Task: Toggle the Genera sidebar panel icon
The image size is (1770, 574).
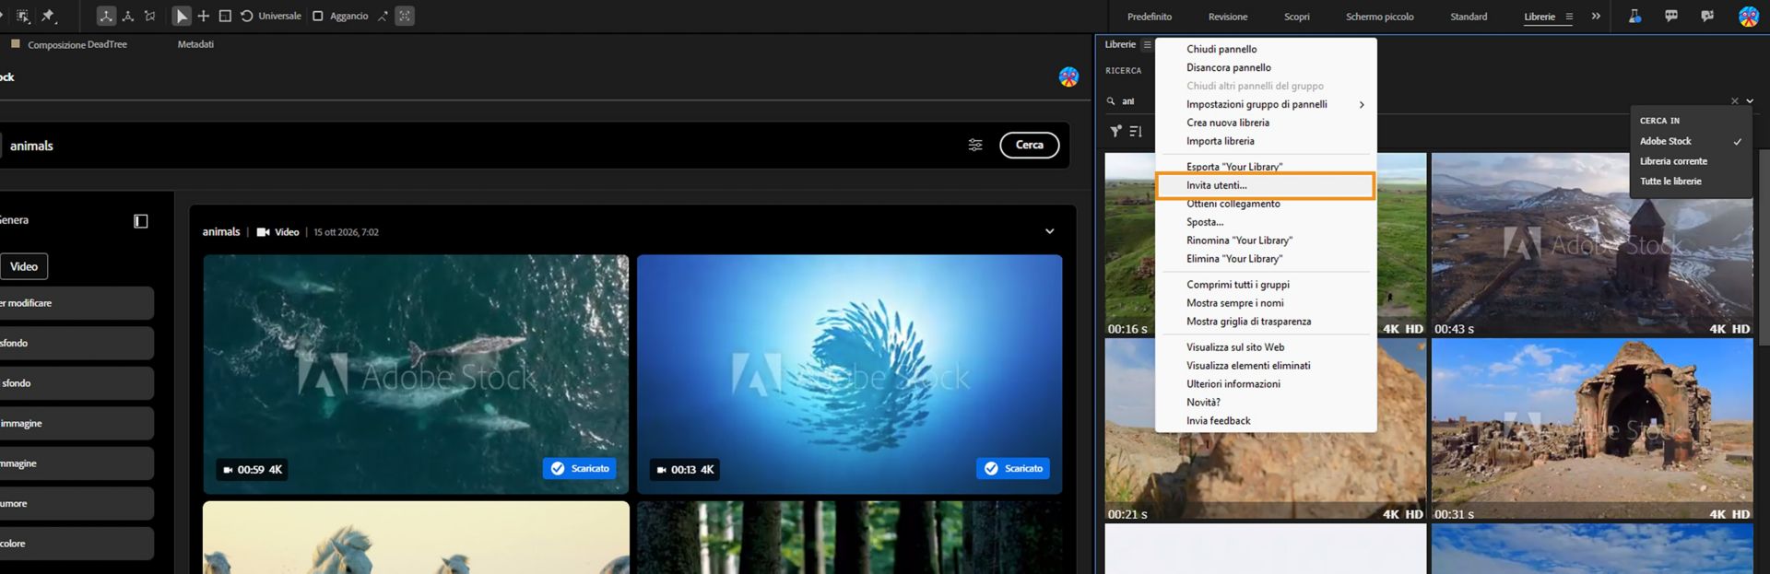Action: point(141,221)
